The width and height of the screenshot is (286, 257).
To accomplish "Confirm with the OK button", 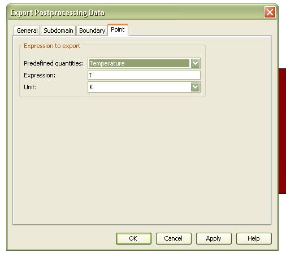I will point(133,238).
